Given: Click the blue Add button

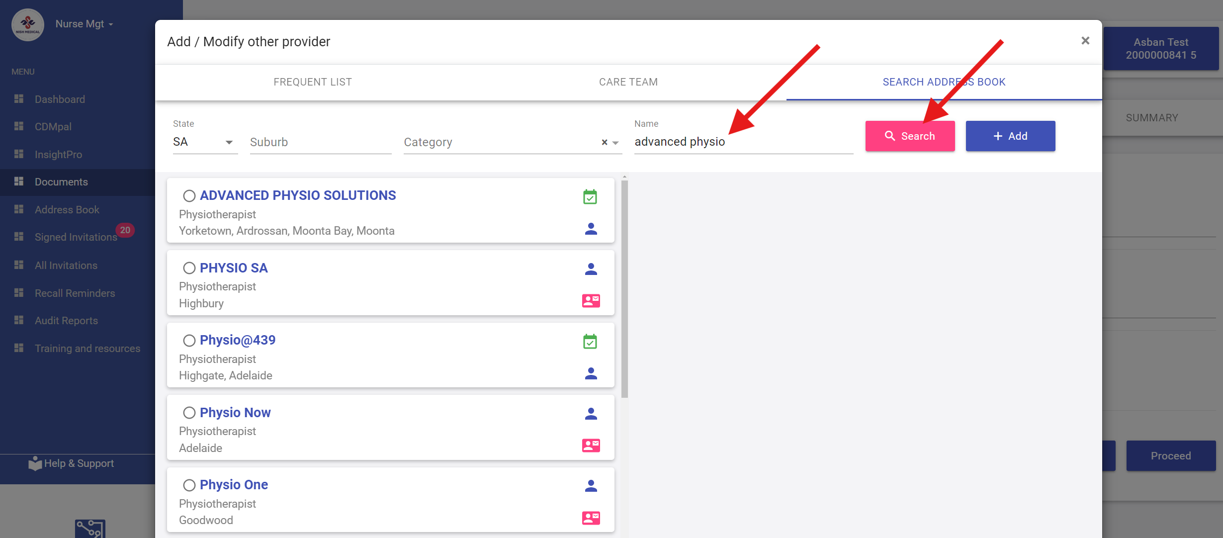Looking at the screenshot, I should click(1010, 136).
